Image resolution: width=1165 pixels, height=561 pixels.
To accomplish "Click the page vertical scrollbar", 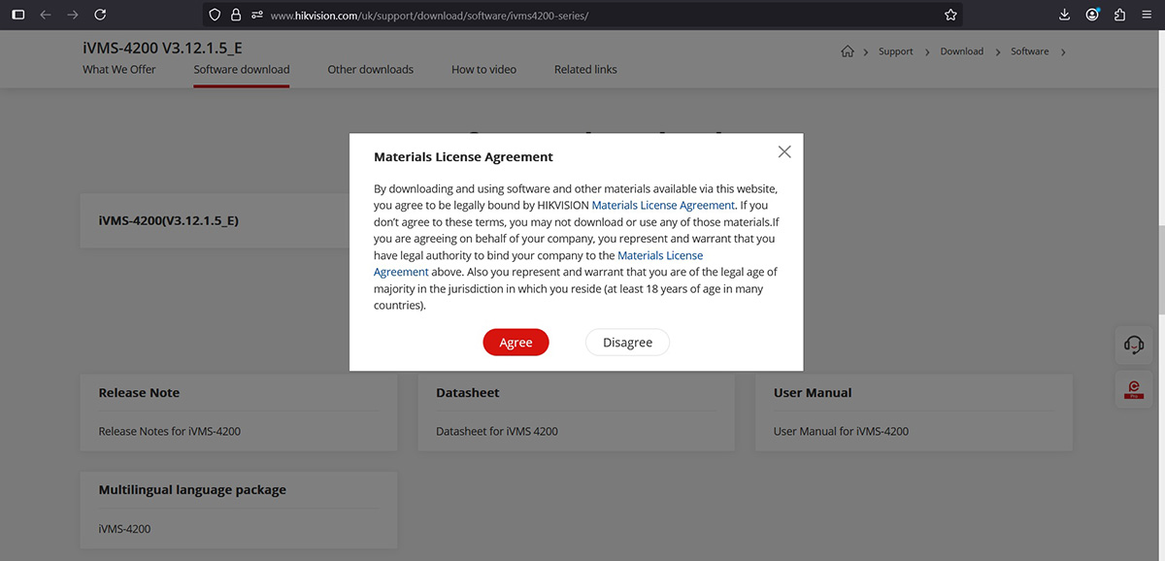I will 1160,272.
